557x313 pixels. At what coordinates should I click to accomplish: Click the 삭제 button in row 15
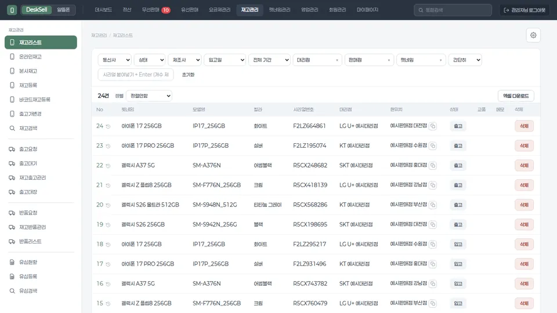[x=524, y=303]
